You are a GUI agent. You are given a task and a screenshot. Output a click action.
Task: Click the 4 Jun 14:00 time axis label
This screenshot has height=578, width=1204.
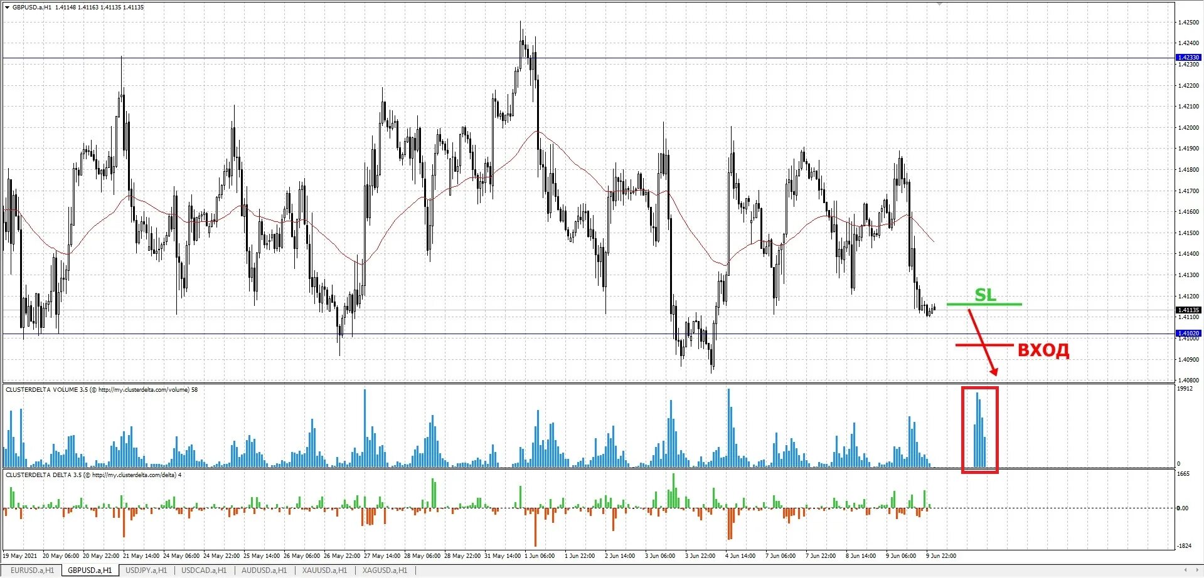pyautogui.click(x=740, y=556)
